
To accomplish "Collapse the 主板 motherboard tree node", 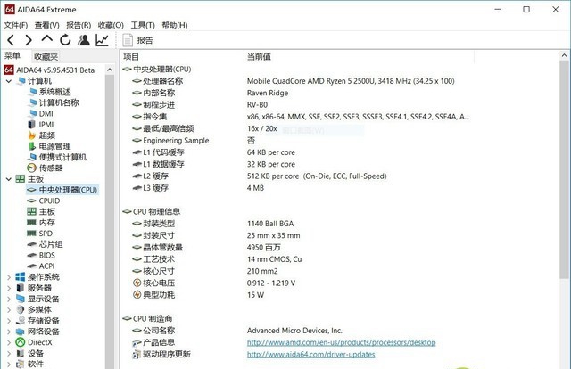I will 9,179.
